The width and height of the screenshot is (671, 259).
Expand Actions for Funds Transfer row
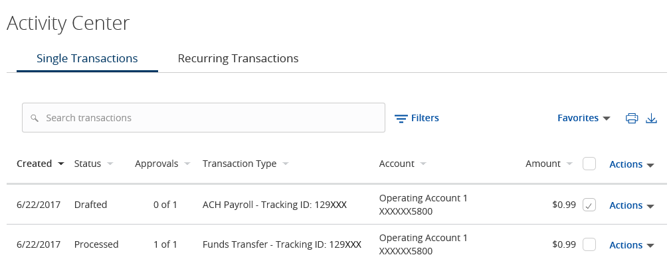632,245
